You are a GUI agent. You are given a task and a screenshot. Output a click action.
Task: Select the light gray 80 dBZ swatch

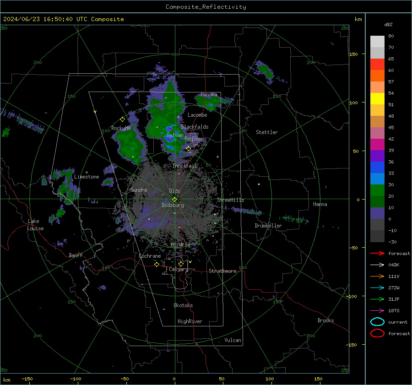click(377, 42)
